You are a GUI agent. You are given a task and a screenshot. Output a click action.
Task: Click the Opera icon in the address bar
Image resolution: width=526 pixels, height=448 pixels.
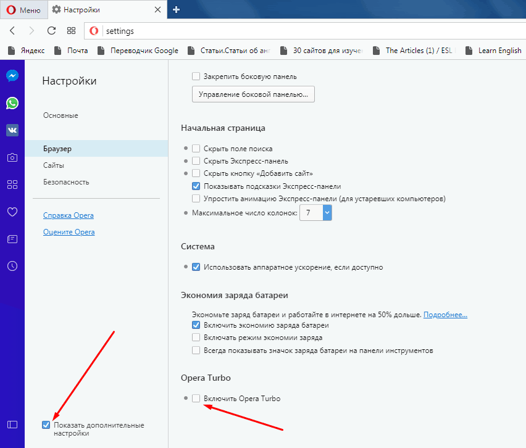[94, 31]
